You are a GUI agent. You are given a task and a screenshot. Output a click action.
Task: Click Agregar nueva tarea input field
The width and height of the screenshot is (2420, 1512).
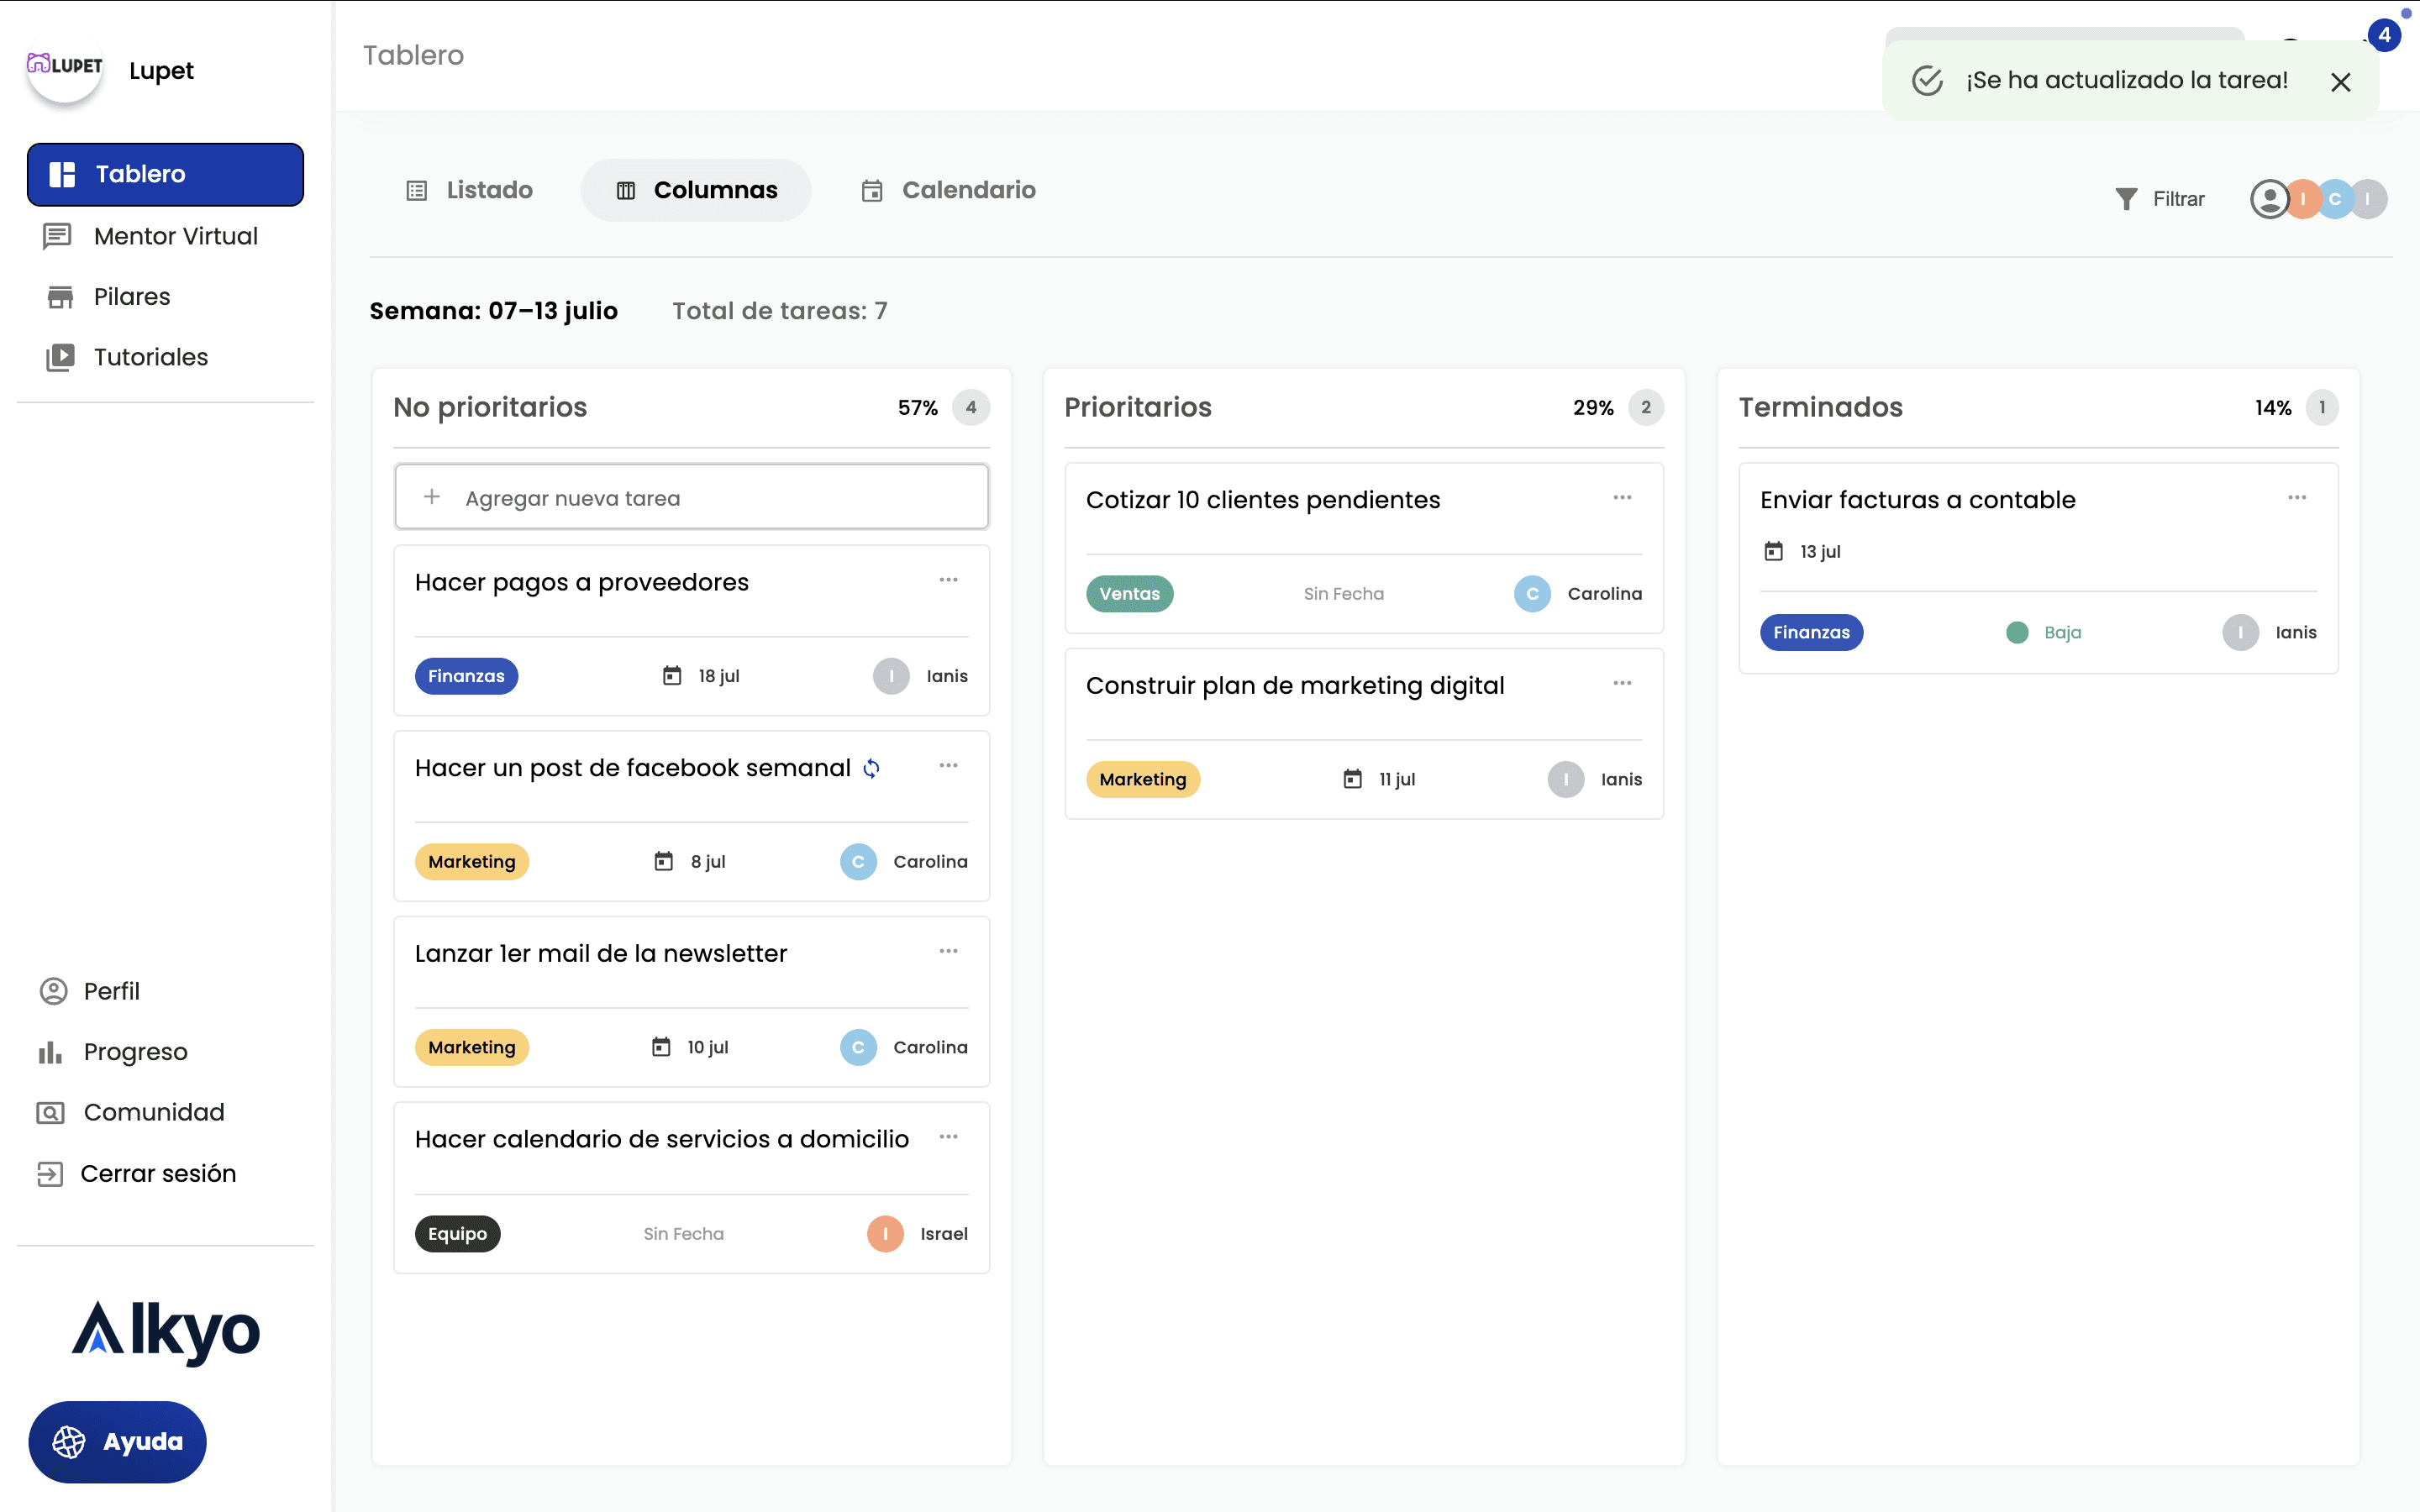click(x=692, y=497)
